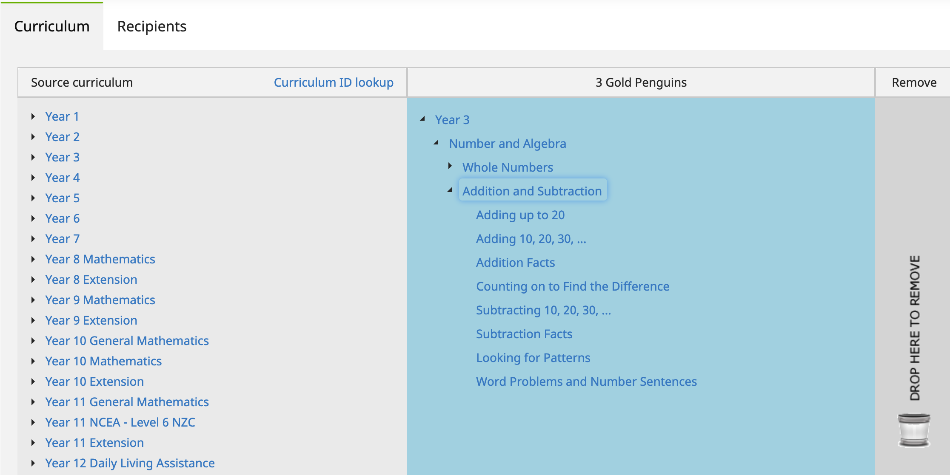Collapse the Year 3 node in 3 Gold Penguins

tap(422, 119)
